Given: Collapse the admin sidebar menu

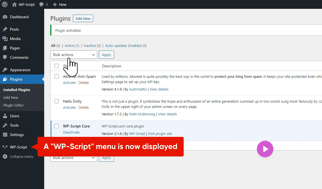Looking at the screenshot, I should point(18,156).
